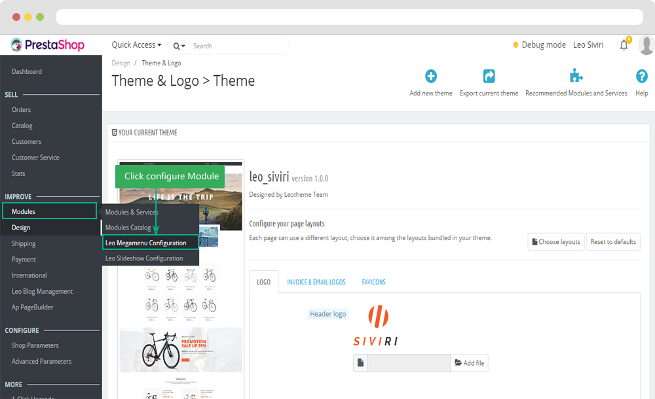Screen dimensions: 655x399
Task: Click the Recommended Modules puzzle icon
Action: coord(576,76)
